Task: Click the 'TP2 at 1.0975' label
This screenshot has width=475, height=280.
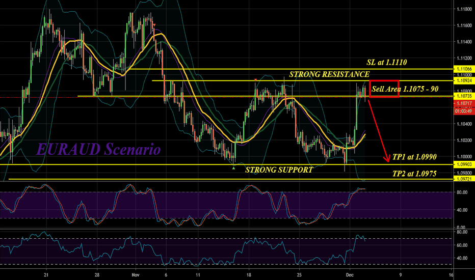Action: [x=413, y=173]
